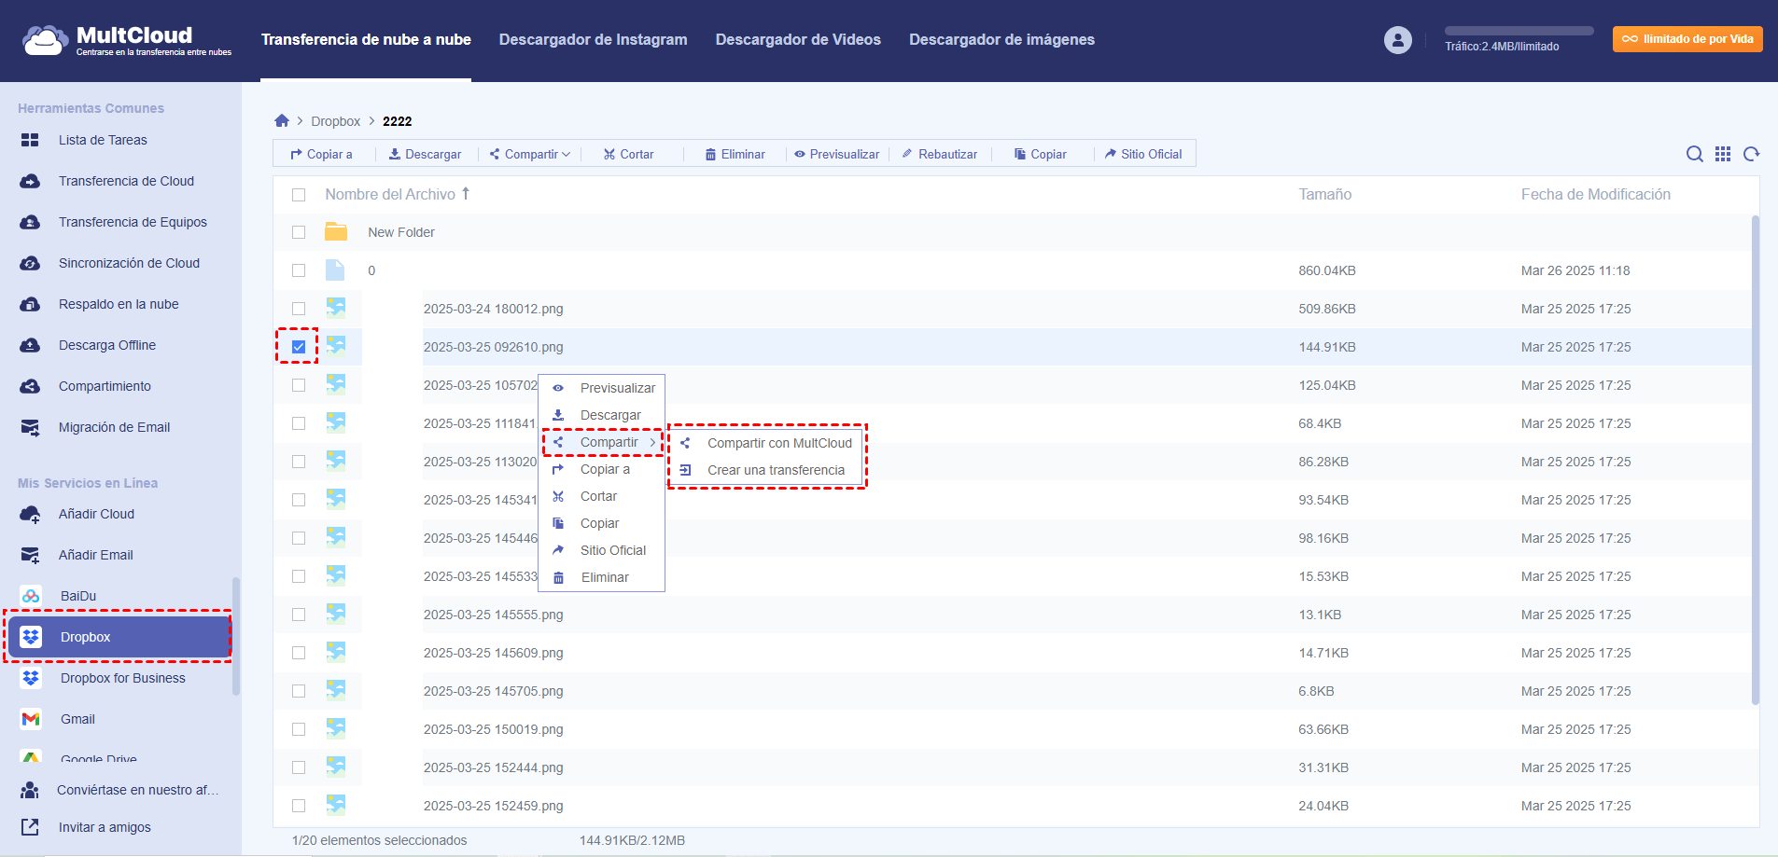Click the search magnifier icon
Screen dimensions: 1778x857
(x=1694, y=154)
